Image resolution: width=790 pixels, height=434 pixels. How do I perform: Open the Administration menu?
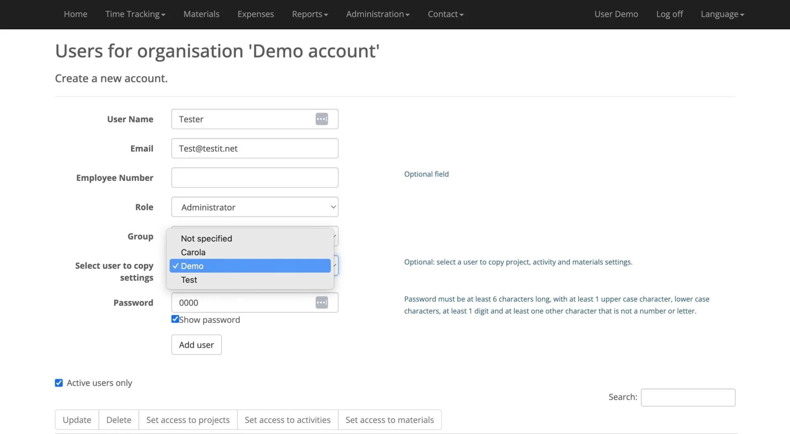tap(377, 14)
